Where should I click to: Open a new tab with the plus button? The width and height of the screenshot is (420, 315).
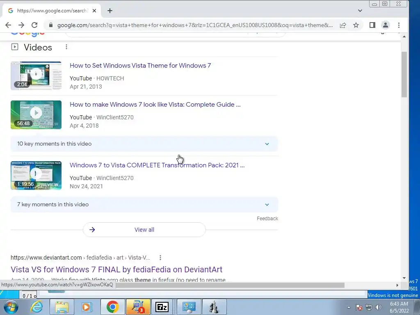tap(110, 11)
